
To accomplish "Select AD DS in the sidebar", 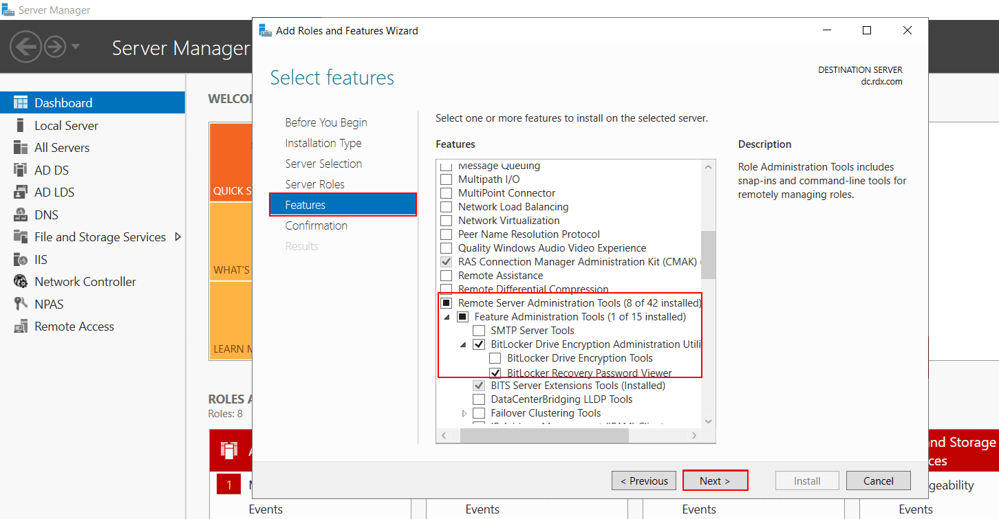I will tap(54, 170).
